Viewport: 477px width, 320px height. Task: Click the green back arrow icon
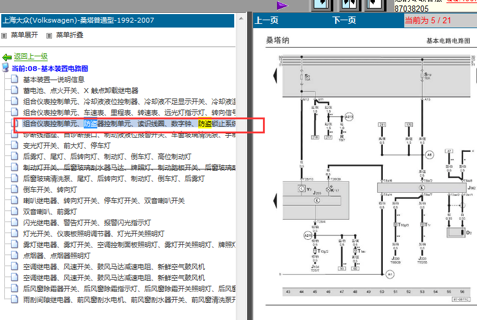point(7,57)
